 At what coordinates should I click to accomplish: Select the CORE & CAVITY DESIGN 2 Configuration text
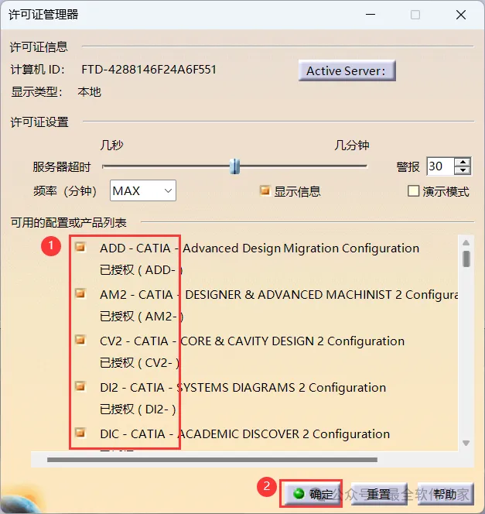point(292,341)
